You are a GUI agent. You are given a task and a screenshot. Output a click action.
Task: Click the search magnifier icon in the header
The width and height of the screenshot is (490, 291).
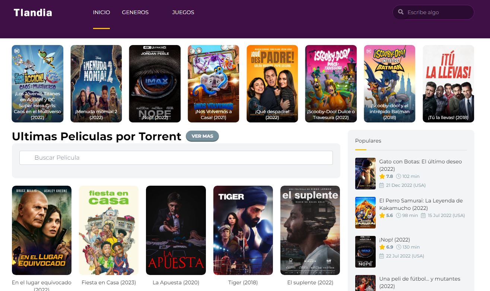(x=401, y=12)
